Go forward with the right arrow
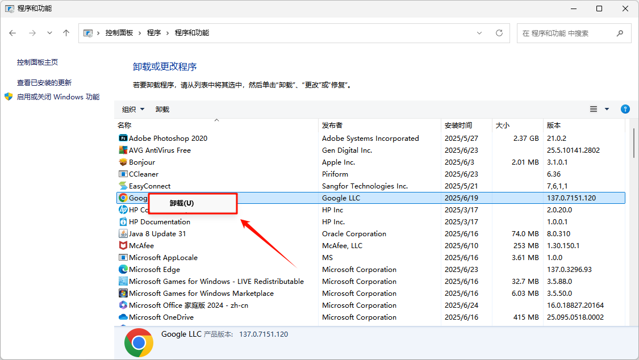This screenshot has width=639, height=360. pos(32,33)
